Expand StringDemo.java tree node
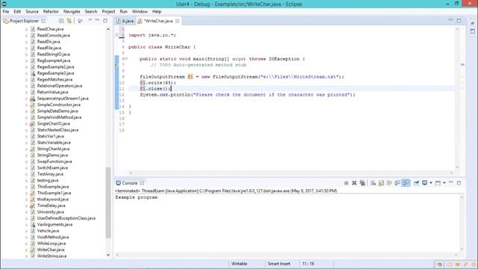 [x=27, y=155]
